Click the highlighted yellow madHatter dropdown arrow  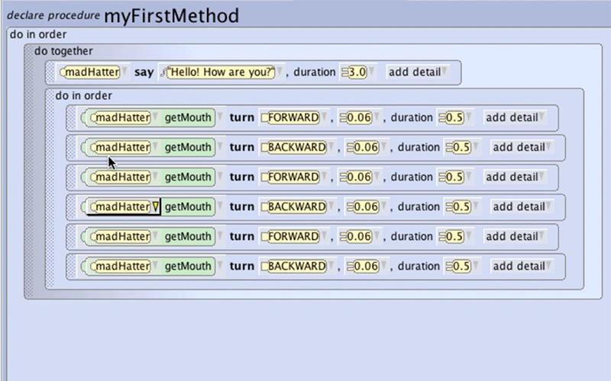pos(156,207)
